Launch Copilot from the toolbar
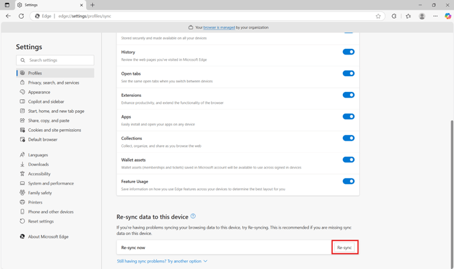Screen dimensions: 454x269 448,16
